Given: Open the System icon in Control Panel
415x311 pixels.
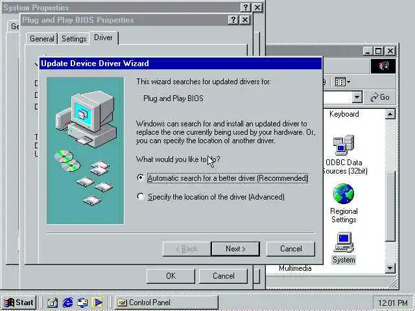Looking at the screenshot, I should click(x=344, y=242).
